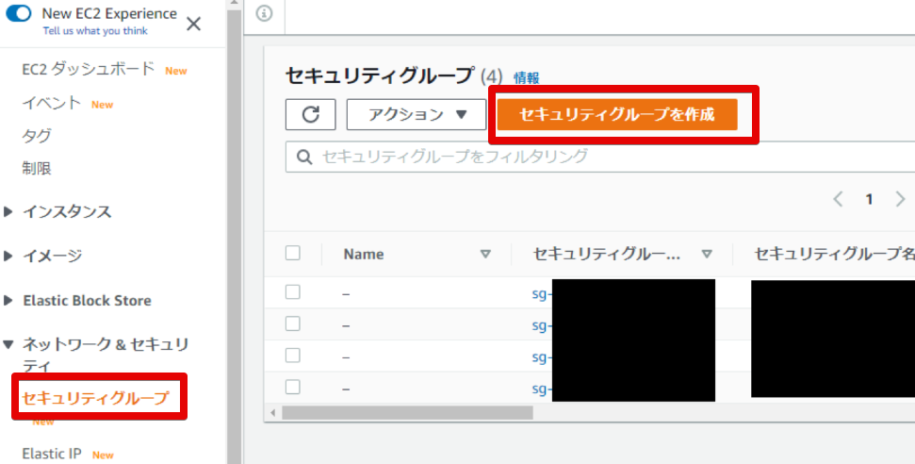Collapse the ネットワーク & セキュリティ section
This screenshot has height=464, width=915.
(8, 344)
